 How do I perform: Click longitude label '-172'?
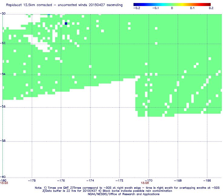tap(120, 181)
